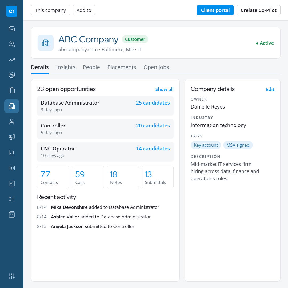This screenshot has height=288, width=288.
Task: Open the briefcase jobs sidebar icon
Action: (x=11, y=91)
